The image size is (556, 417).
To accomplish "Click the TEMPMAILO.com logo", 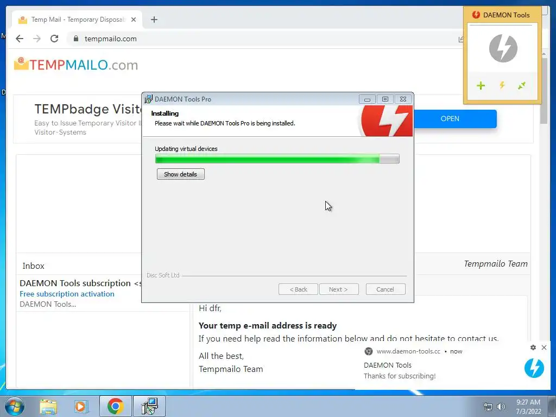I will [x=76, y=65].
